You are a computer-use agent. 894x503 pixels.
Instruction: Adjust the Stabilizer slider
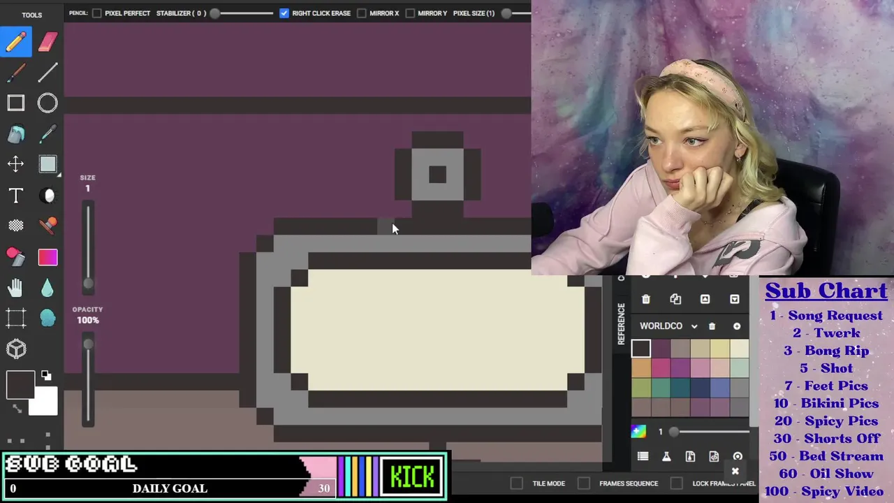pyautogui.click(x=242, y=13)
